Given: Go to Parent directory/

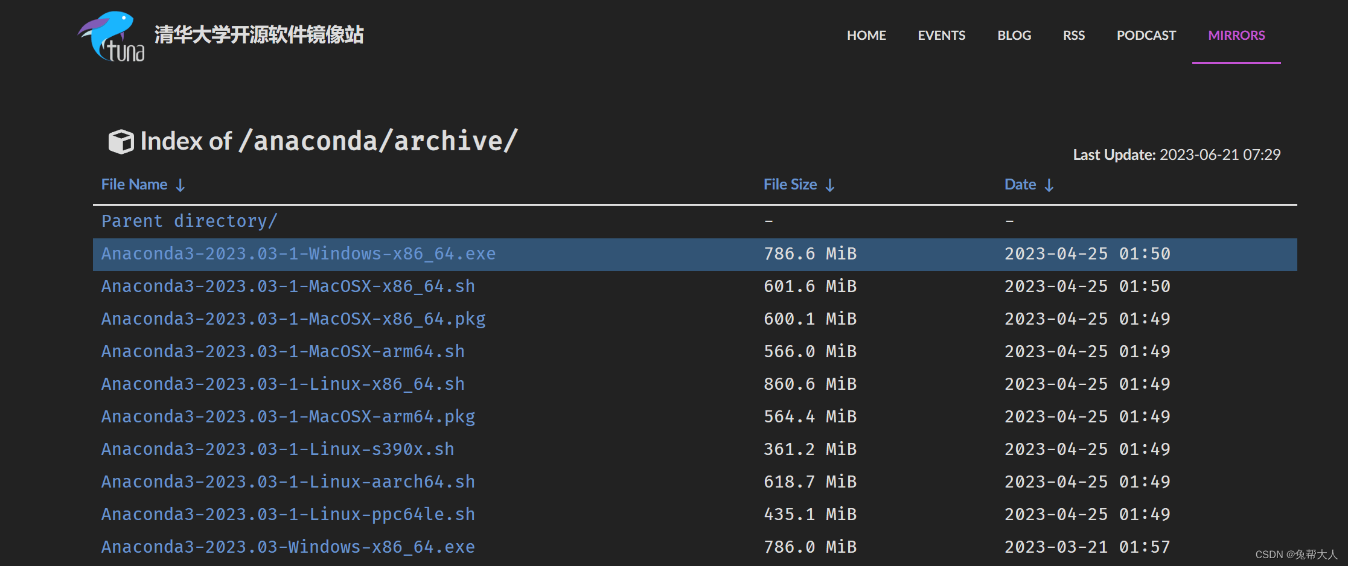Looking at the screenshot, I should click(x=190, y=221).
